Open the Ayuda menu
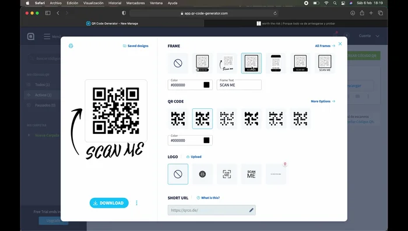The image size is (408, 231). pos(173,3)
